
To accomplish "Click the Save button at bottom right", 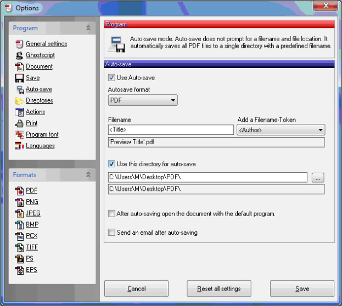I will [302, 288].
